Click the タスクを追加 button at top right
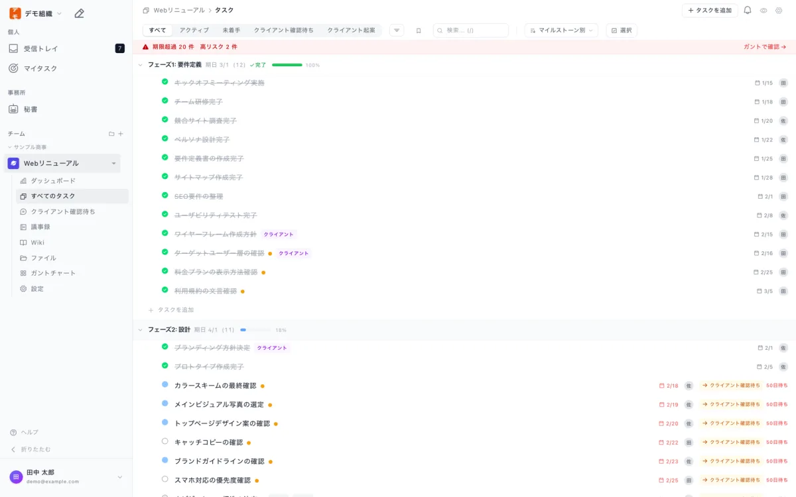796x497 pixels. pos(710,11)
